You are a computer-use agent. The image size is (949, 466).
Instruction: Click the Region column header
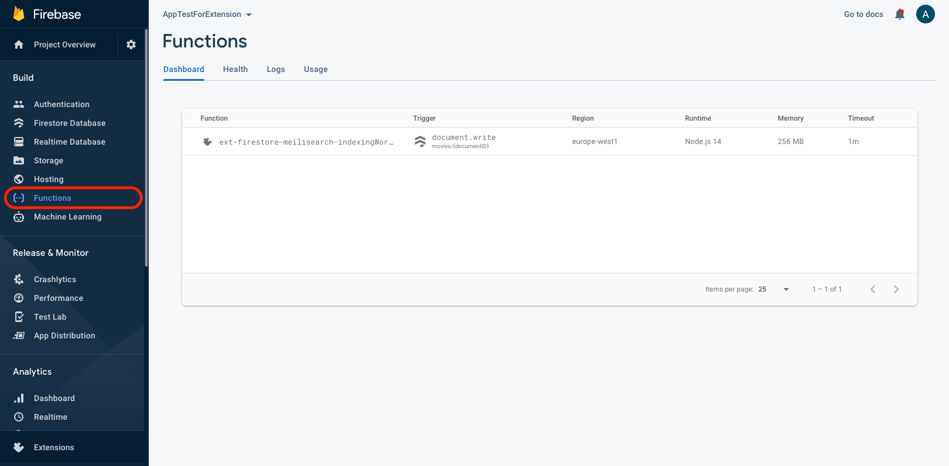(583, 118)
